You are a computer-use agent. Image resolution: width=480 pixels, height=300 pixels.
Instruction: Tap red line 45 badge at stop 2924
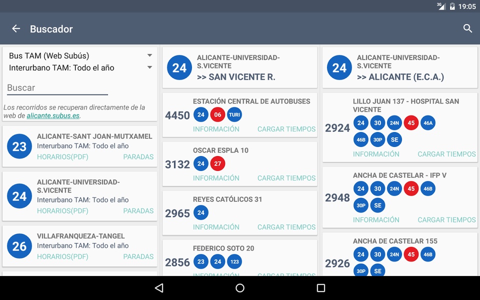coord(411,123)
